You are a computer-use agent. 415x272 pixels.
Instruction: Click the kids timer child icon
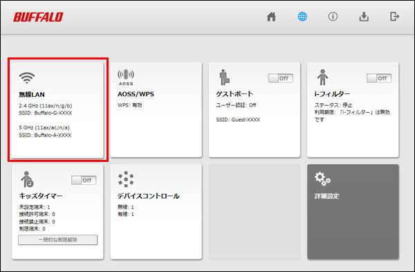(27, 179)
